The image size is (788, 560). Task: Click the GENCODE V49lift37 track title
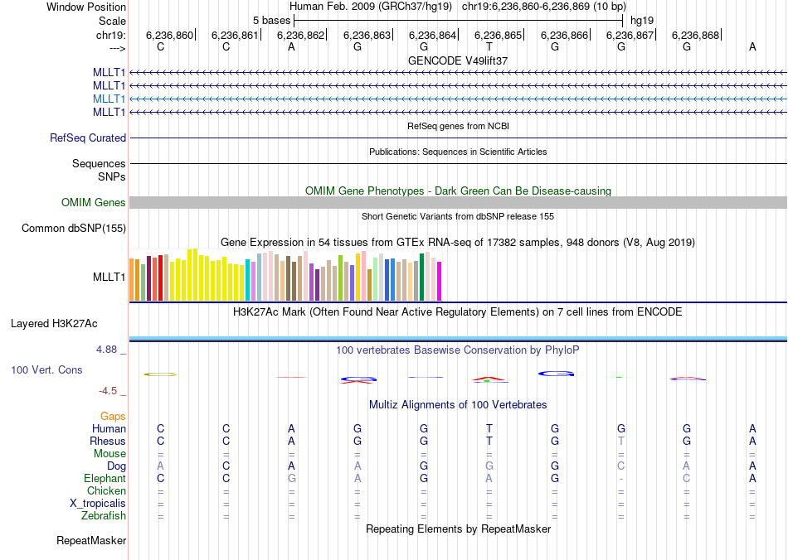point(458,60)
